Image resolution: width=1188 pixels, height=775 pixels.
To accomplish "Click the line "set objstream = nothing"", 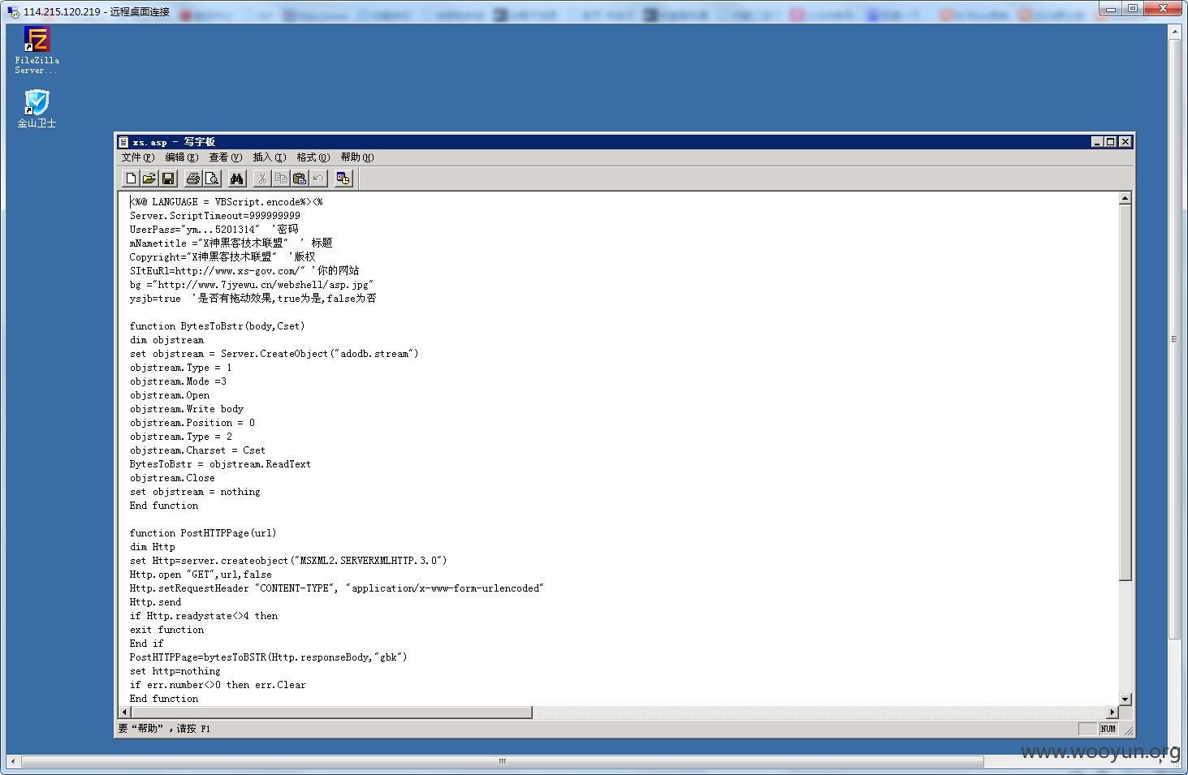I will tap(195, 492).
